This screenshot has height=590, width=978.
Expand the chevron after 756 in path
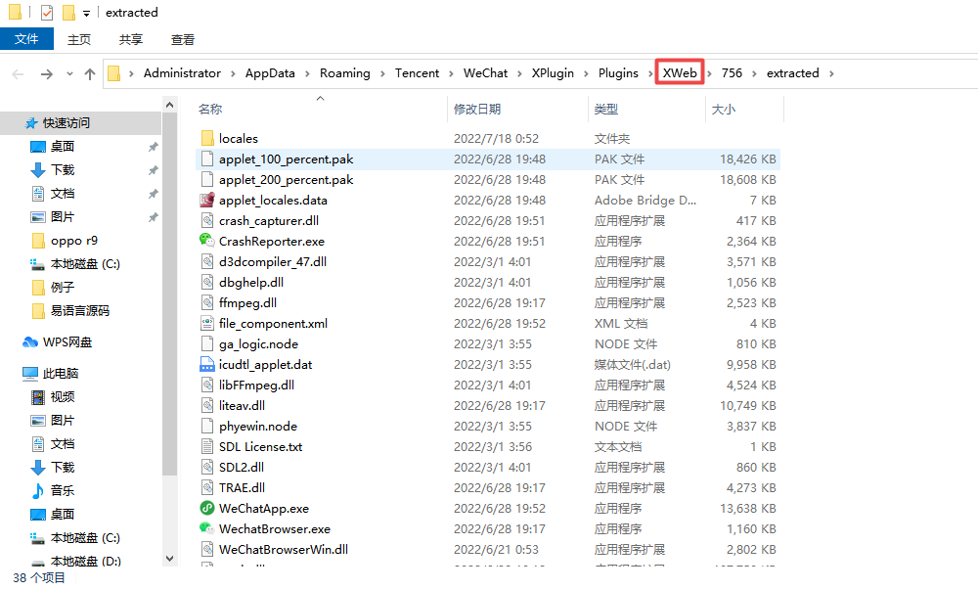click(754, 73)
